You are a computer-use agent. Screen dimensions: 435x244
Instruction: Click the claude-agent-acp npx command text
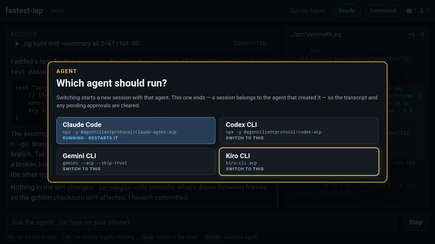120,132
